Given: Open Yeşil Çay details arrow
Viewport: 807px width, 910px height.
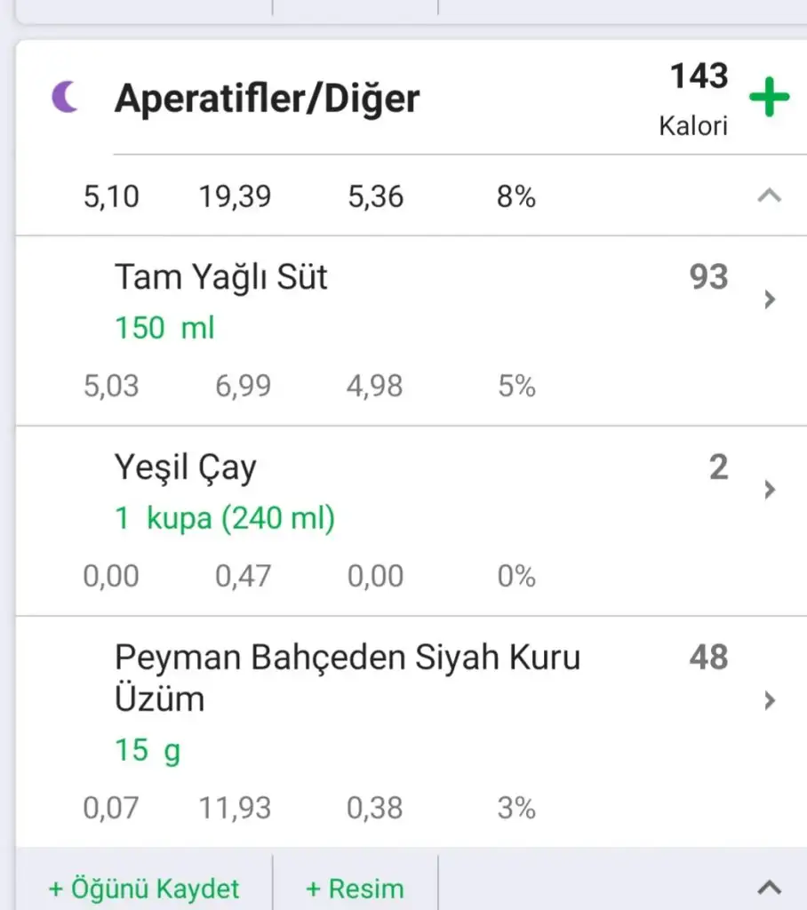Looking at the screenshot, I should (x=770, y=490).
